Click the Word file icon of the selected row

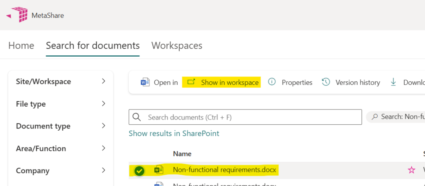pos(159,170)
